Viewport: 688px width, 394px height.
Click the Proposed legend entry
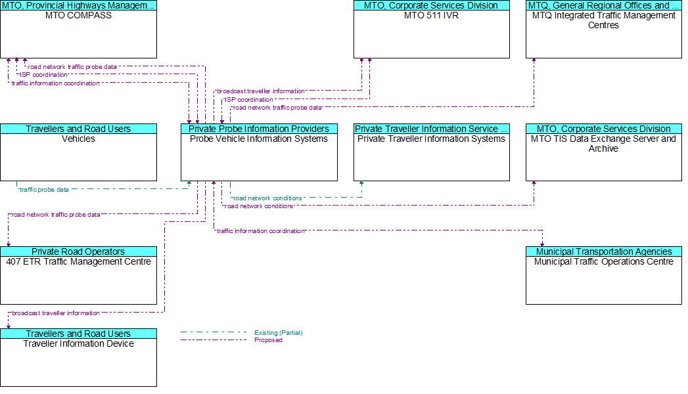coord(268,340)
